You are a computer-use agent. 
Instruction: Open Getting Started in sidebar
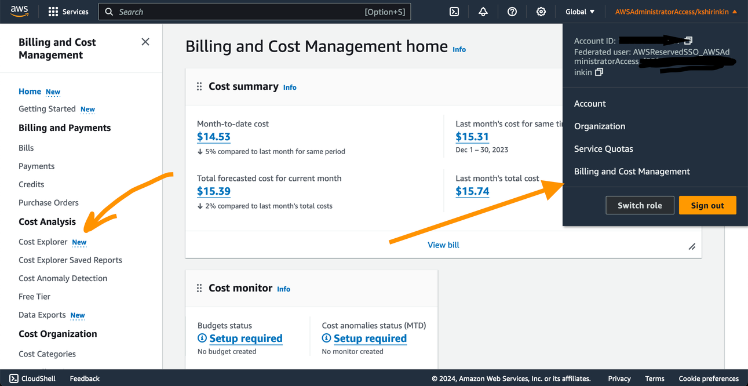(47, 108)
